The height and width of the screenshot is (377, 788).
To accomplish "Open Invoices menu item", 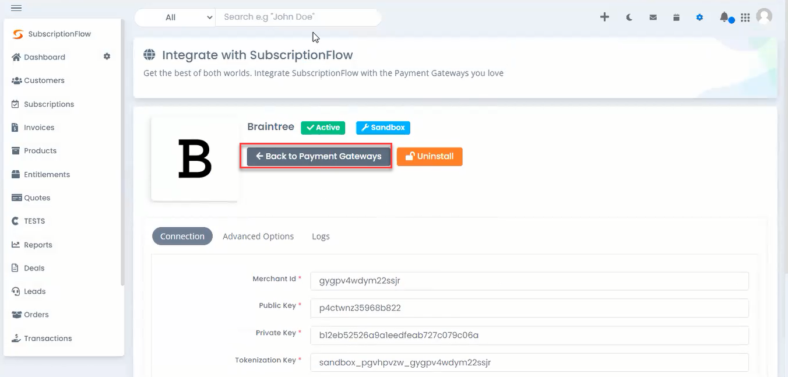I will (x=39, y=128).
